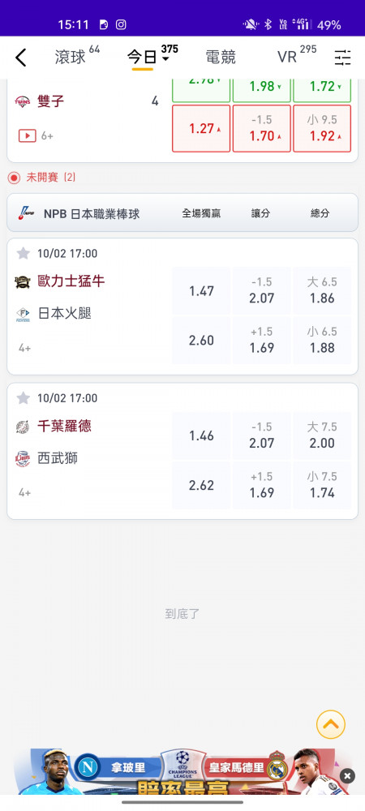365x811 pixels.
Task: Select 大 7.5 total at 2.00
Action: click(x=322, y=436)
